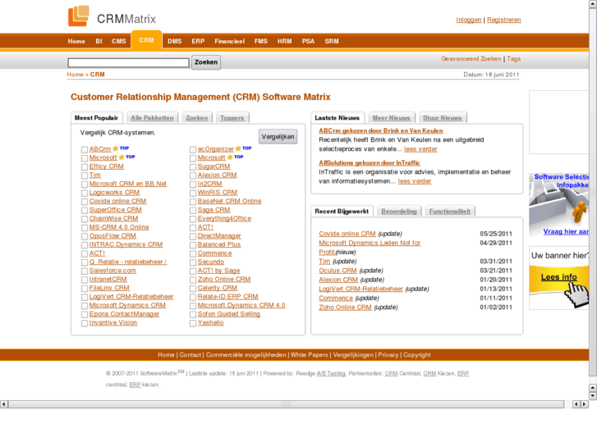Click the date text 18 juni 2011

coord(502,75)
